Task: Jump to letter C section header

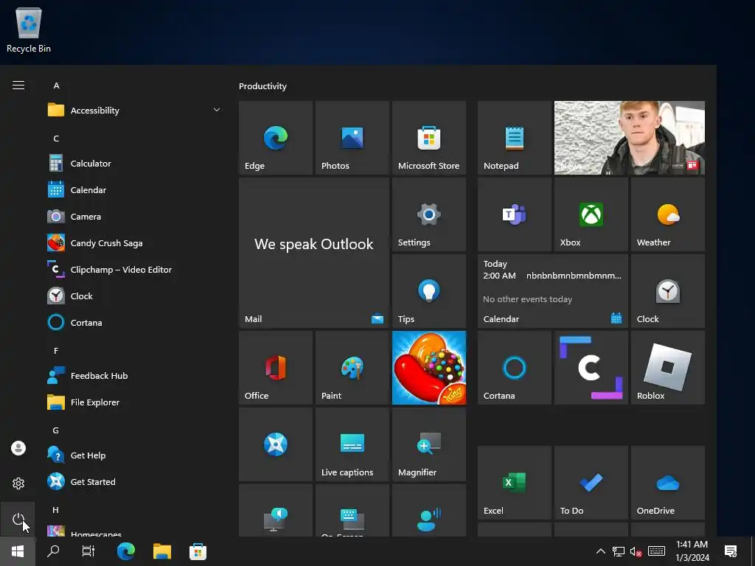Action: click(x=56, y=139)
